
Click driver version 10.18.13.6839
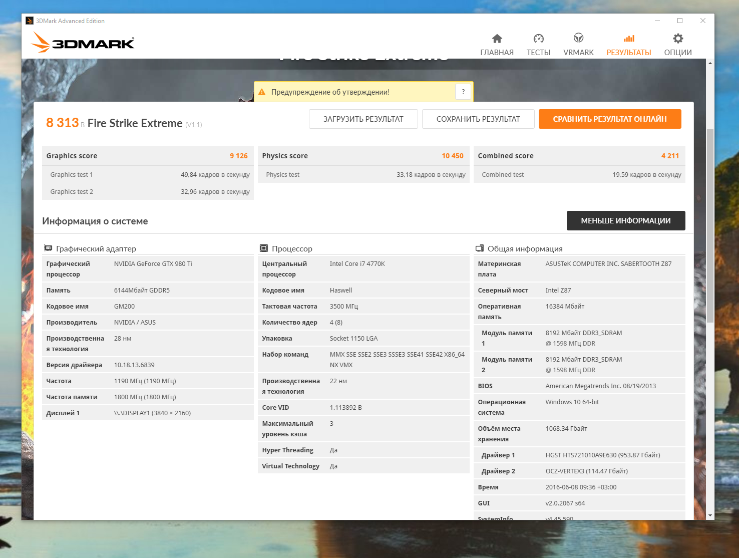point(134,365)
